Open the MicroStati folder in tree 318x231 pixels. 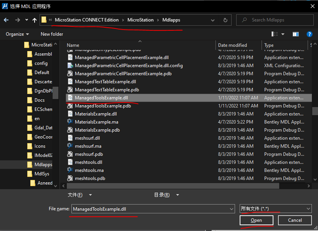(x=38, y=45)
